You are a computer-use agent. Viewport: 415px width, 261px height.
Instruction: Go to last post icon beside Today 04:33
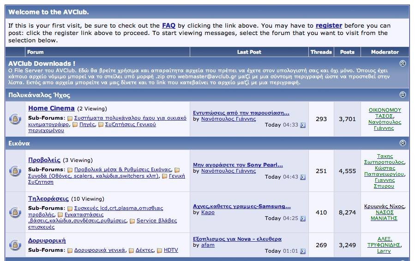(x=303, y=125)
